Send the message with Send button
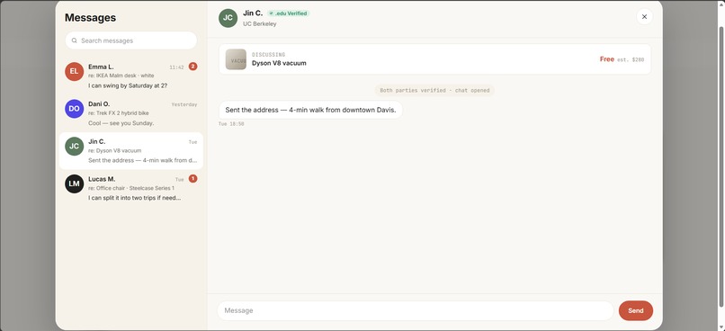This screenshot has height=331, width=725. (x=636, y=310)
